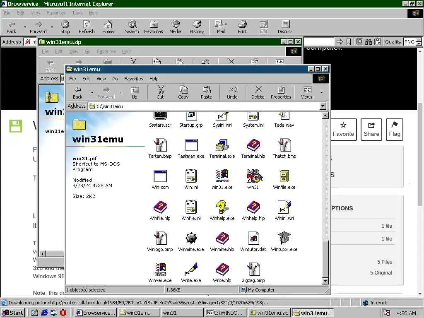Click Internet Explorer Refresh button
This screenshot has height=318, width=424.
click(x=87, y=27)
